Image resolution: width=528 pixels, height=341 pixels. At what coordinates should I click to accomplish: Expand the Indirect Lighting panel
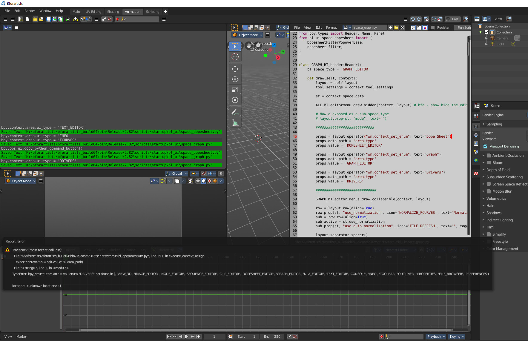[499, 220]
